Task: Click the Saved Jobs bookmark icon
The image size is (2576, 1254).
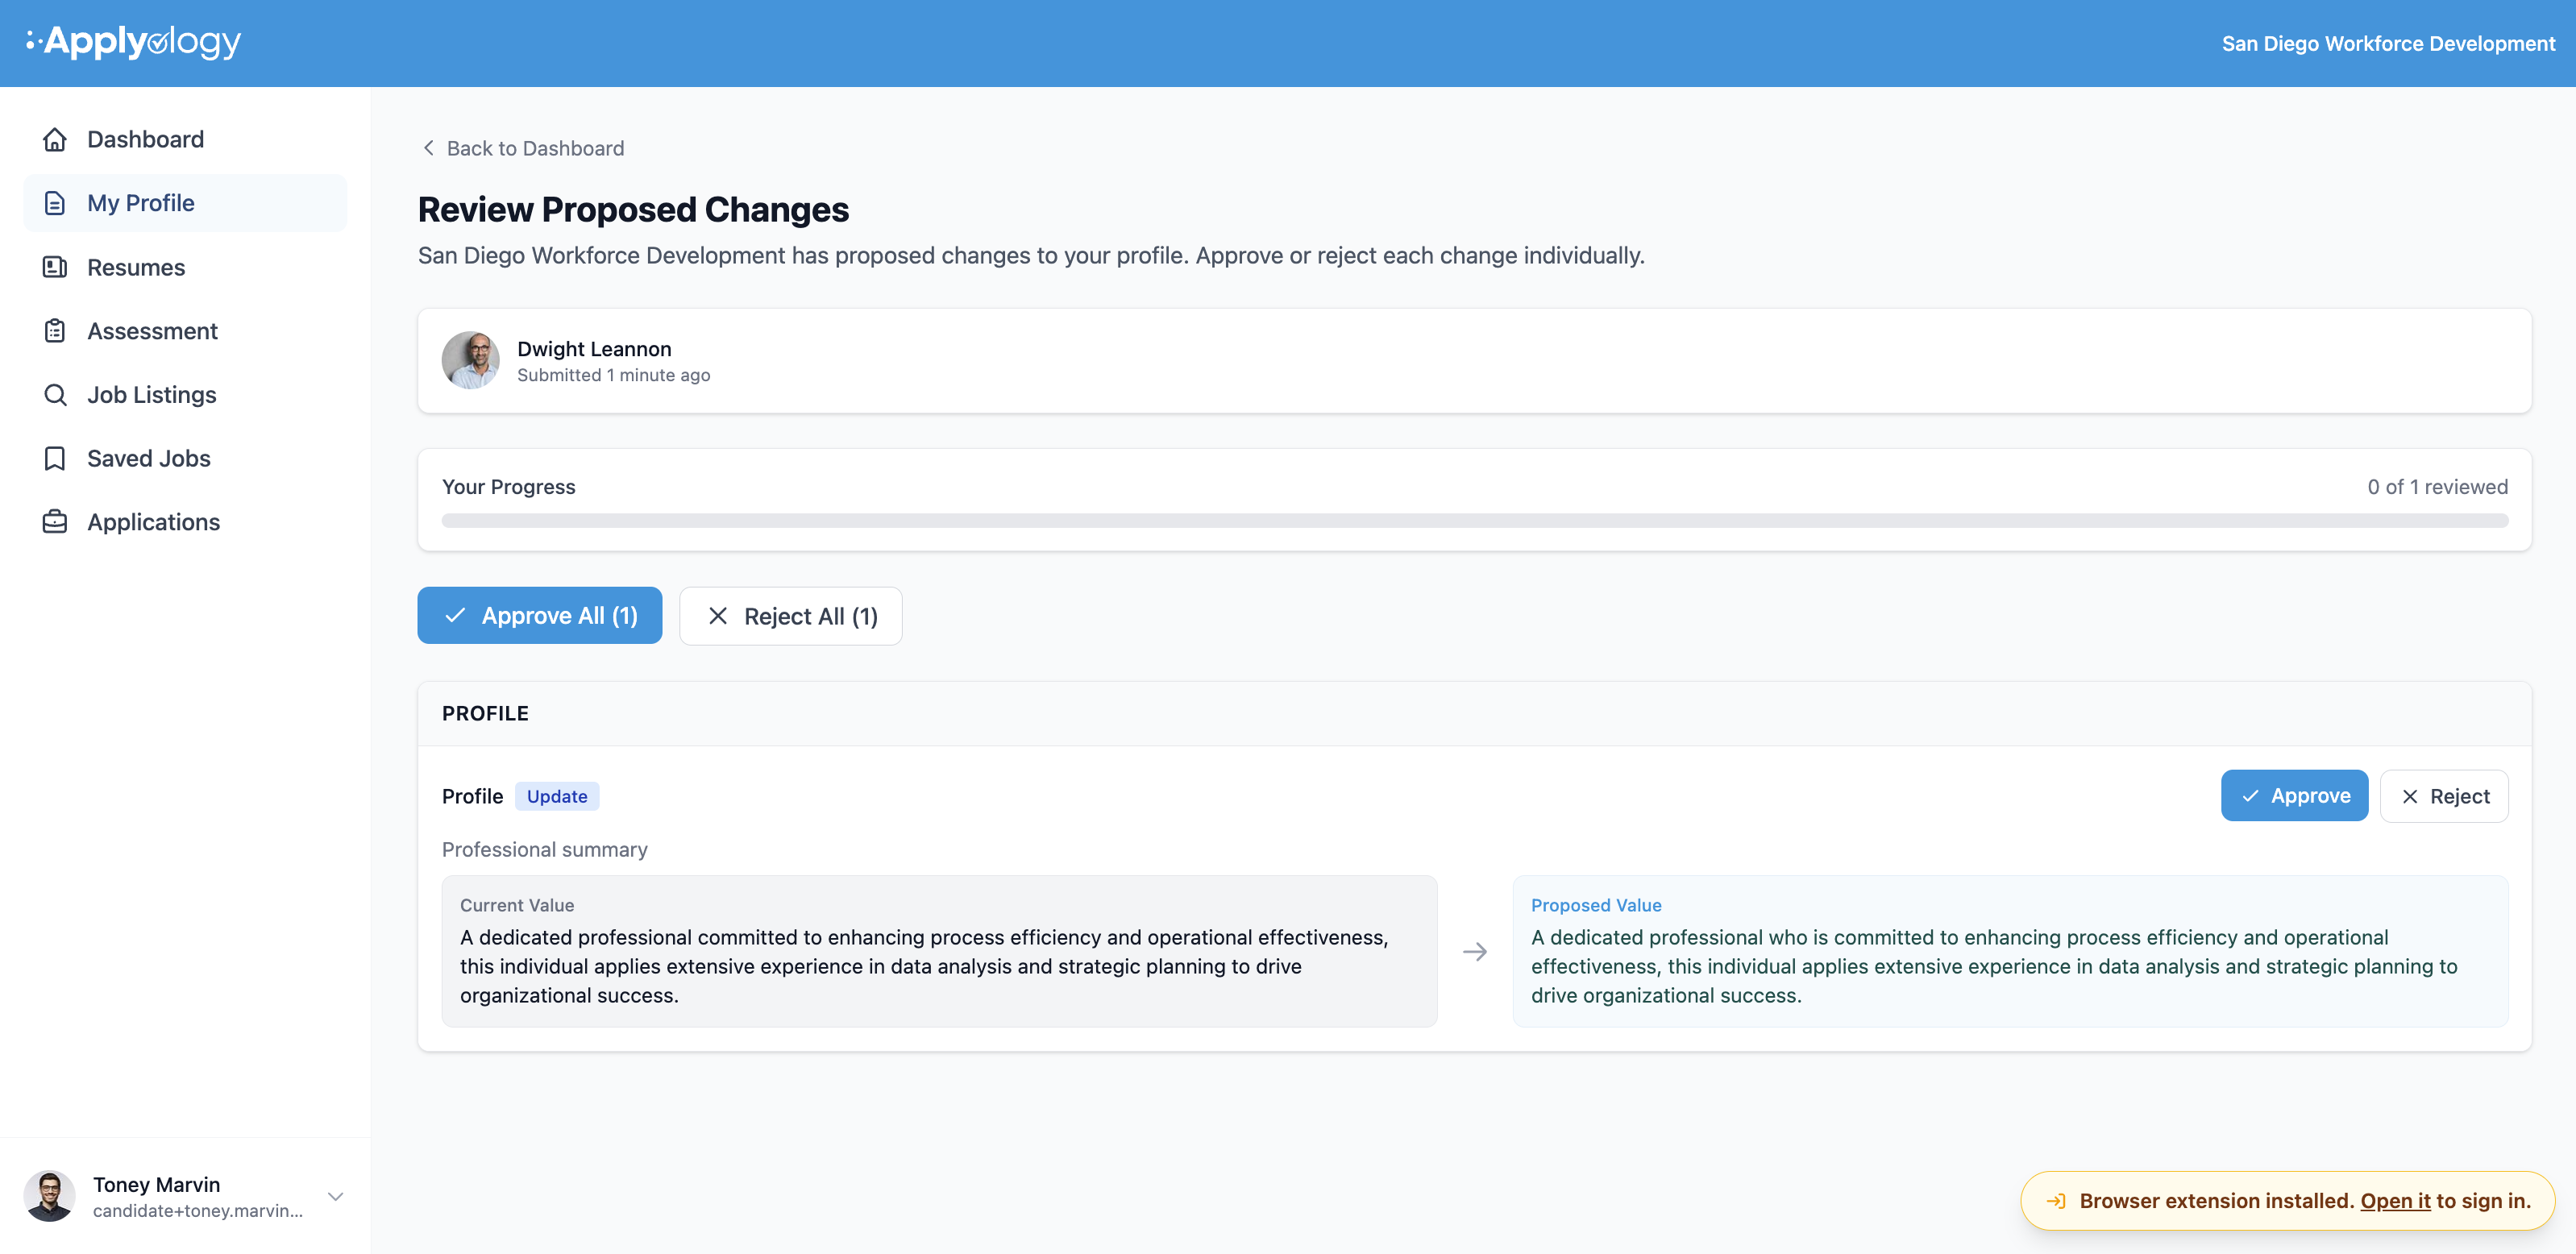Action: [55, 458]
